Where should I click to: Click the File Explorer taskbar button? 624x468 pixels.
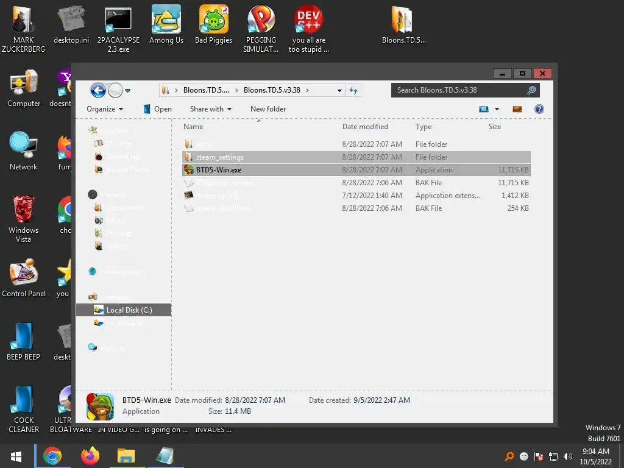coord(126,456)
